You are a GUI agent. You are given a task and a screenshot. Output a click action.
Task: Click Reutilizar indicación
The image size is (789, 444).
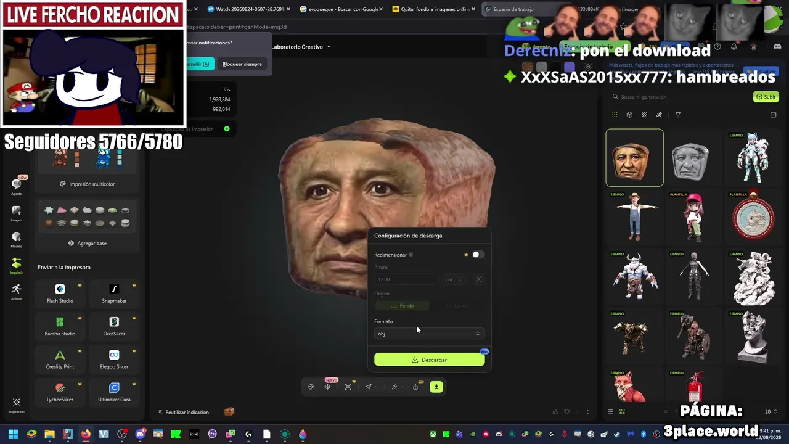tap(184, 412)
